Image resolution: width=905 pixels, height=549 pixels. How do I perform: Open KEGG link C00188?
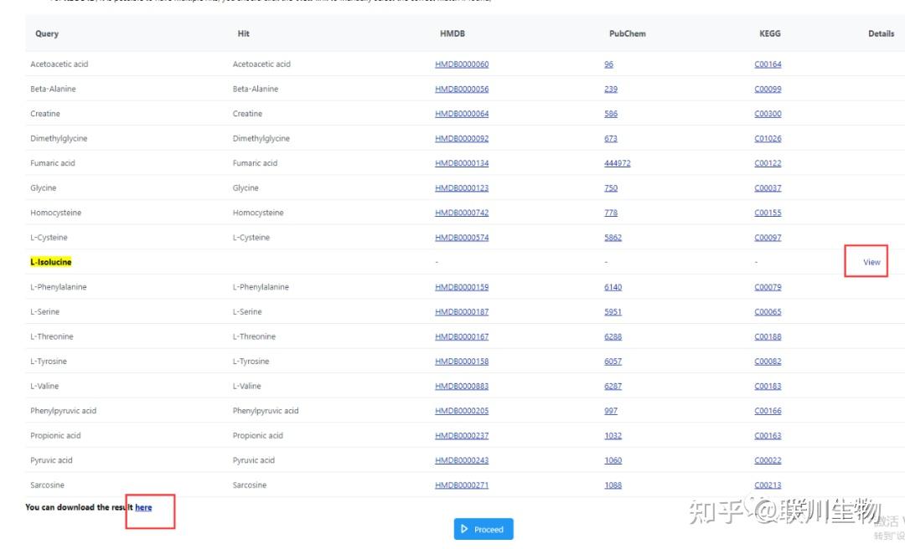(x=768, y=336)
